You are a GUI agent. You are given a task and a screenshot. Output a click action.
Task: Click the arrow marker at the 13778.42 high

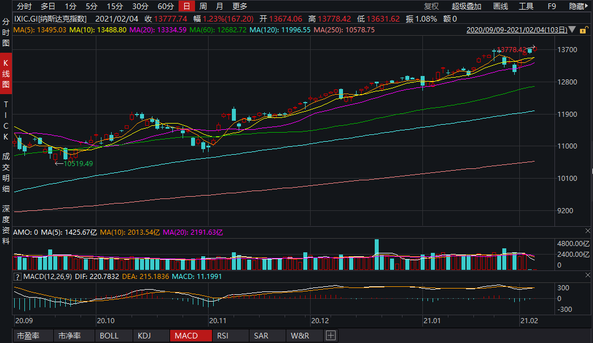pyautogui.click(x=534, y=48)
